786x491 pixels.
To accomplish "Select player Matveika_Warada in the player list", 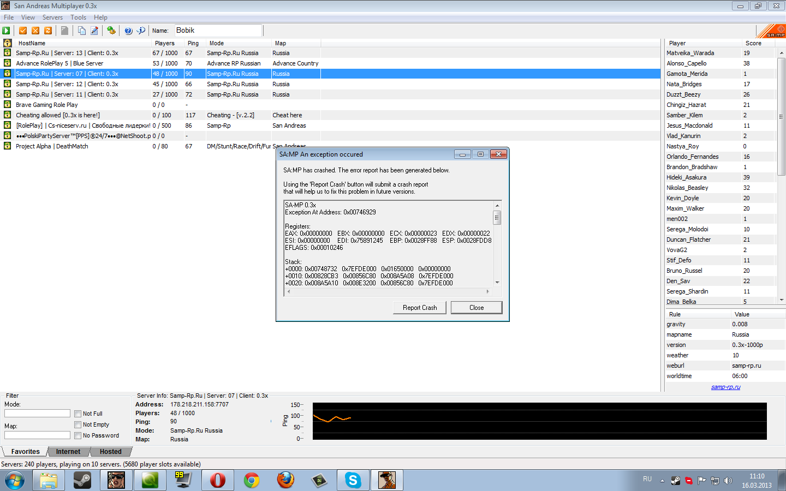I will [720, 53].
